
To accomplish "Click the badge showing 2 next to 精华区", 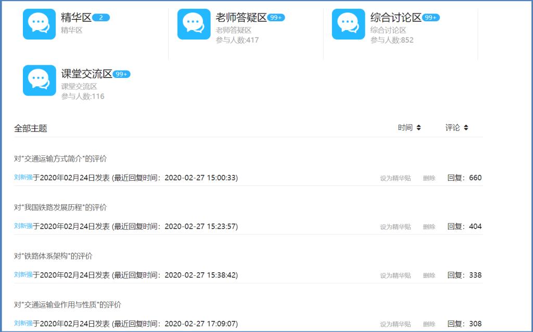I will pos(101,18).
